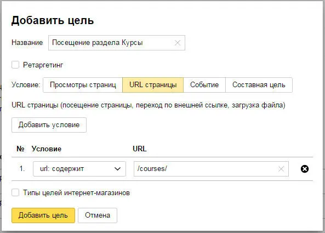Click the Добавить условие button
The width and height of the screenshot is (325, 233).
point(49,125)
